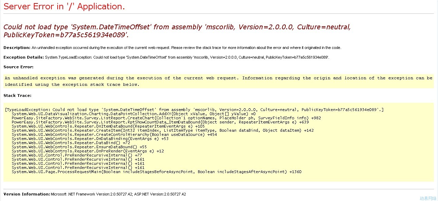Viewport: 438px width, 201px height.
Task: Click the Repeater.EnsureDataBound stack trace line
Action: coord(79,147)
